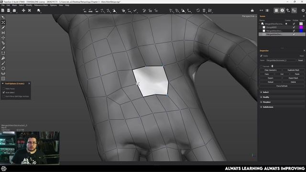Click the New Scene icon in top toolbar
Image resolution: width=306 pixels, height=172 pixels.
click(x=3, y=11)
